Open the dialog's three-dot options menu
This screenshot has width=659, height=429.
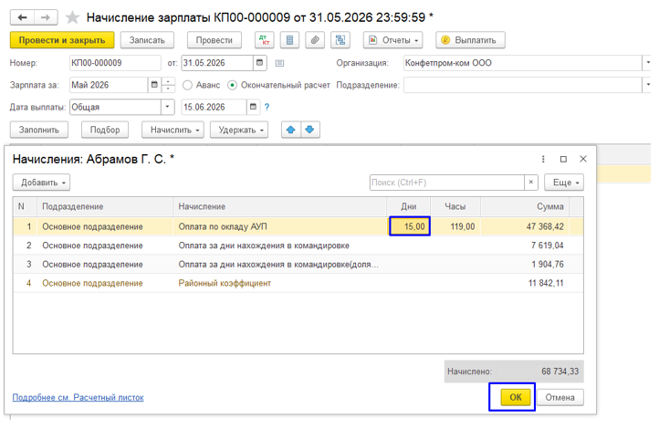(x=543, y=159)
